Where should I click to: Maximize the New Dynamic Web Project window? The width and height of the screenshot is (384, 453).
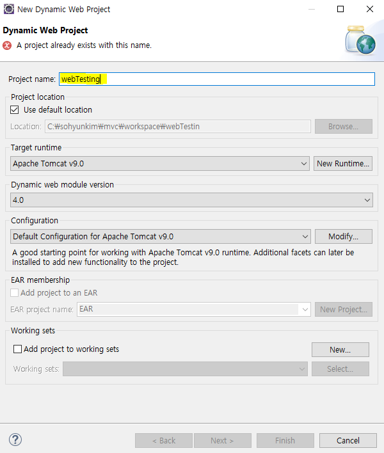point(340,9)
